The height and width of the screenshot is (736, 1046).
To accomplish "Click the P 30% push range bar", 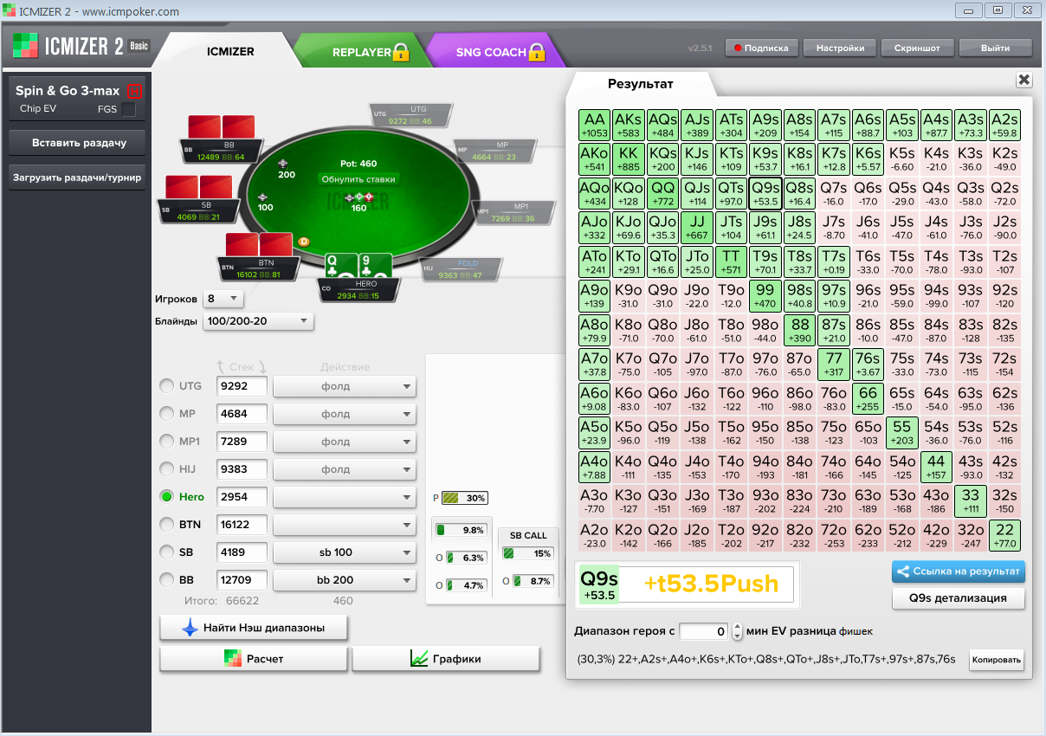I will click(464, 498).
